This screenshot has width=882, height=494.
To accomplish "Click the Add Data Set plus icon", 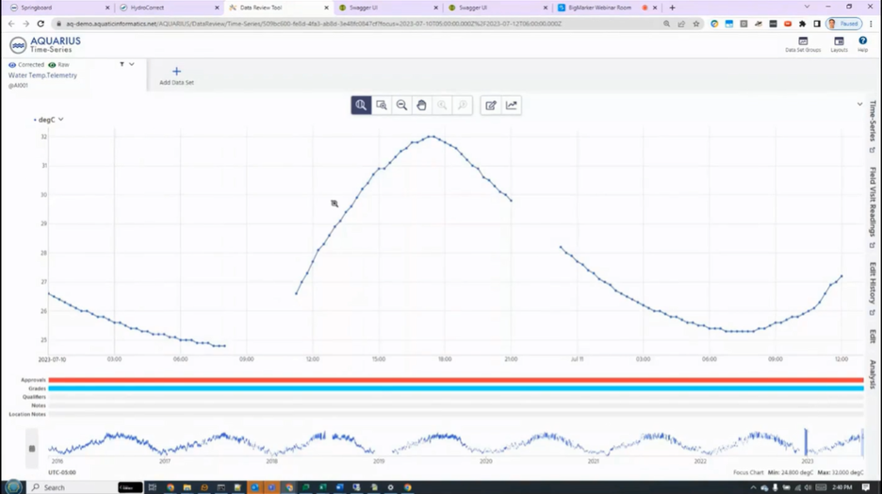I will [176, 72].
